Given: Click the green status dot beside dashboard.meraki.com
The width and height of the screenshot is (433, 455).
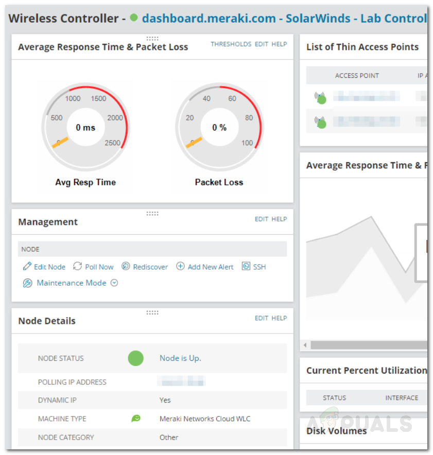Looking at the screenshot, I should pyautogui.click(x=133, y=18).
